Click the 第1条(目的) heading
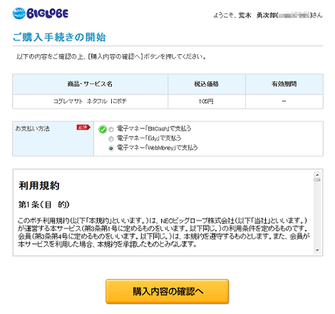The width and height of the screenshot is (335, 314). pos(44,204)
